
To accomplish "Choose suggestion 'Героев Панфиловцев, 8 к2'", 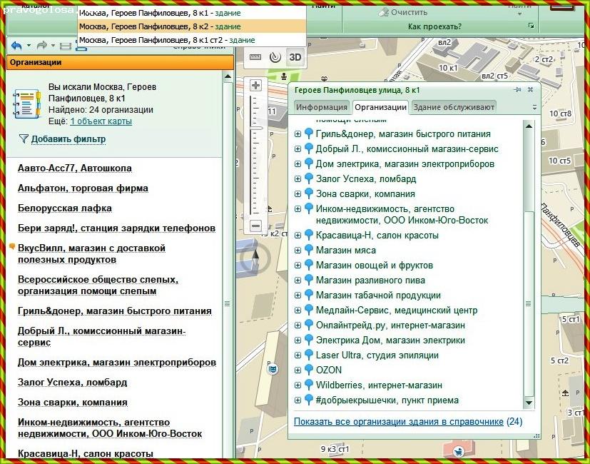I will tap(159, 26).
